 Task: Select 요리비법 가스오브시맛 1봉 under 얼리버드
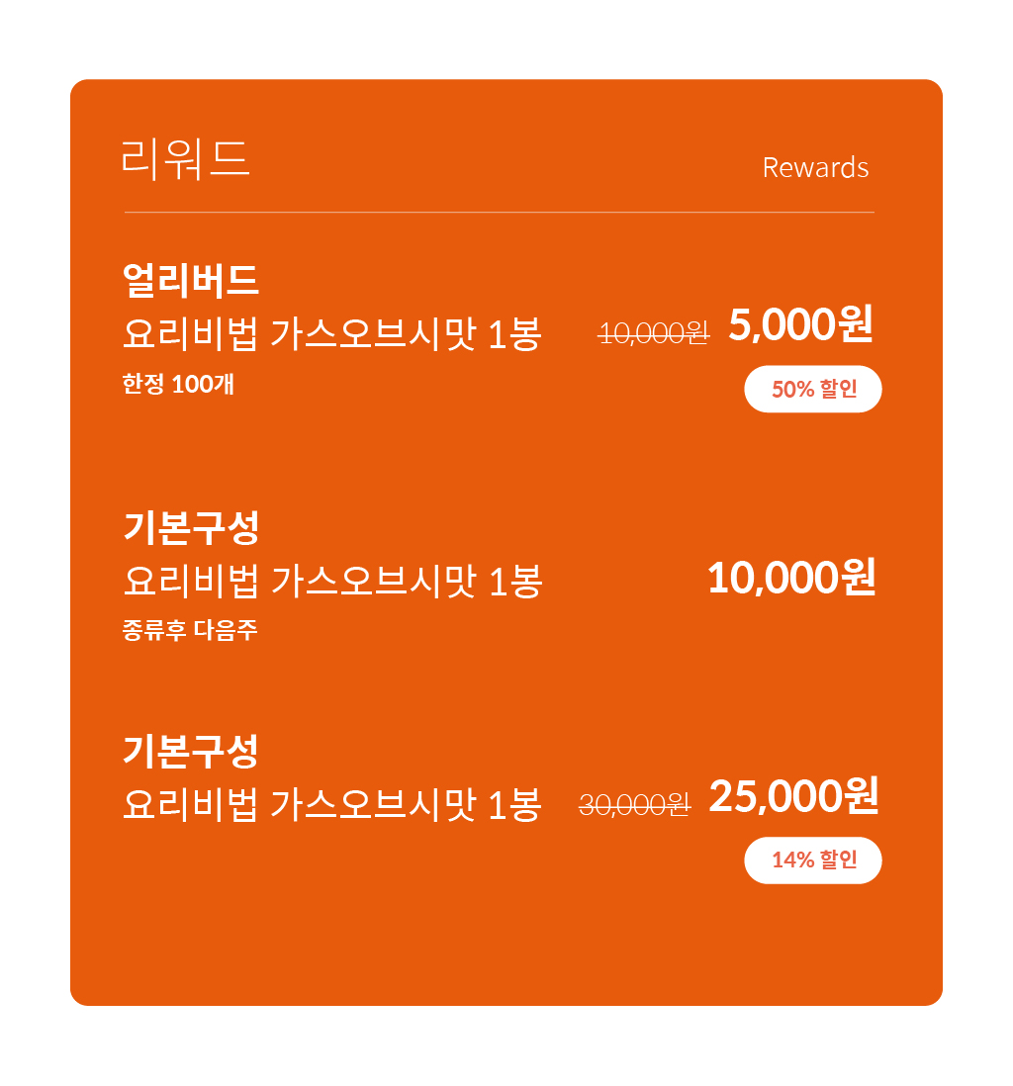pos(331,334)
